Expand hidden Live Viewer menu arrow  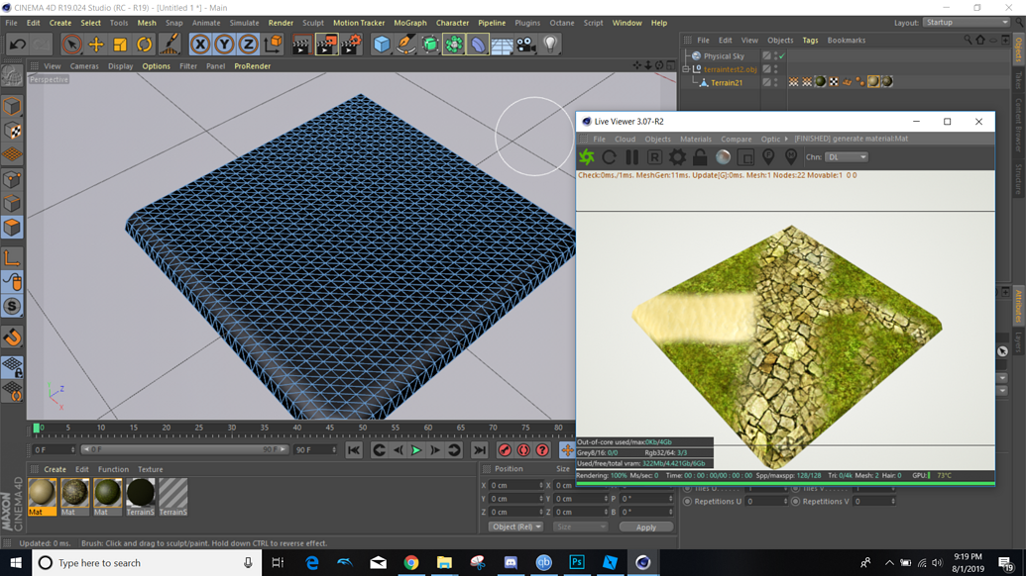786,139
